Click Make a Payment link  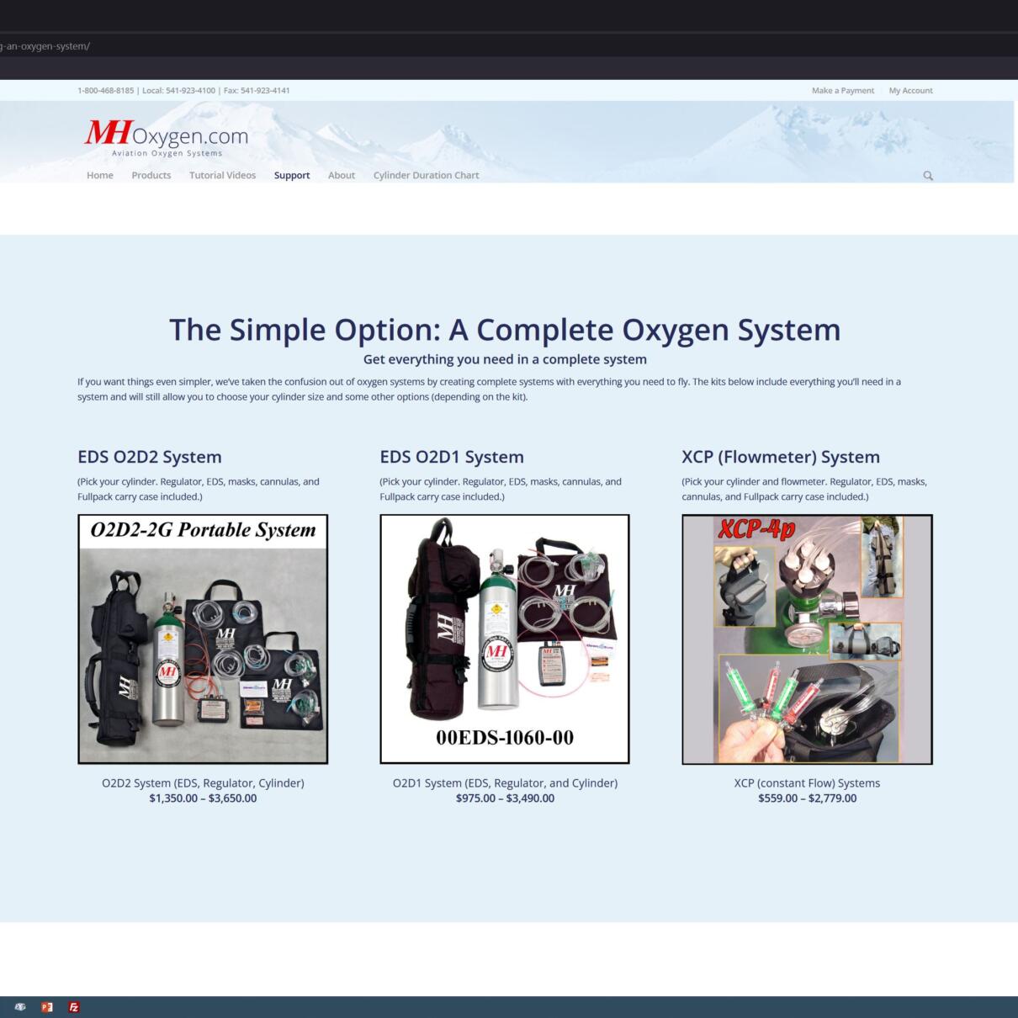843,90
